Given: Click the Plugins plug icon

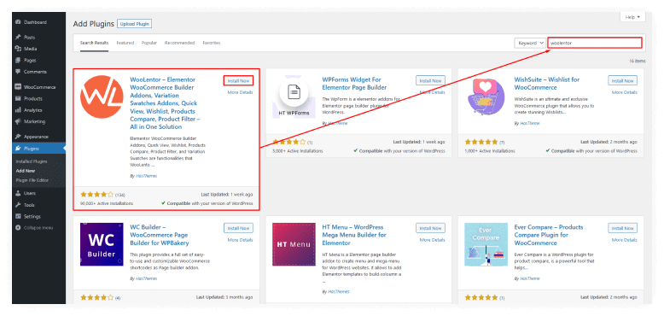Looking at the screenshot, I should click(18, 149).
